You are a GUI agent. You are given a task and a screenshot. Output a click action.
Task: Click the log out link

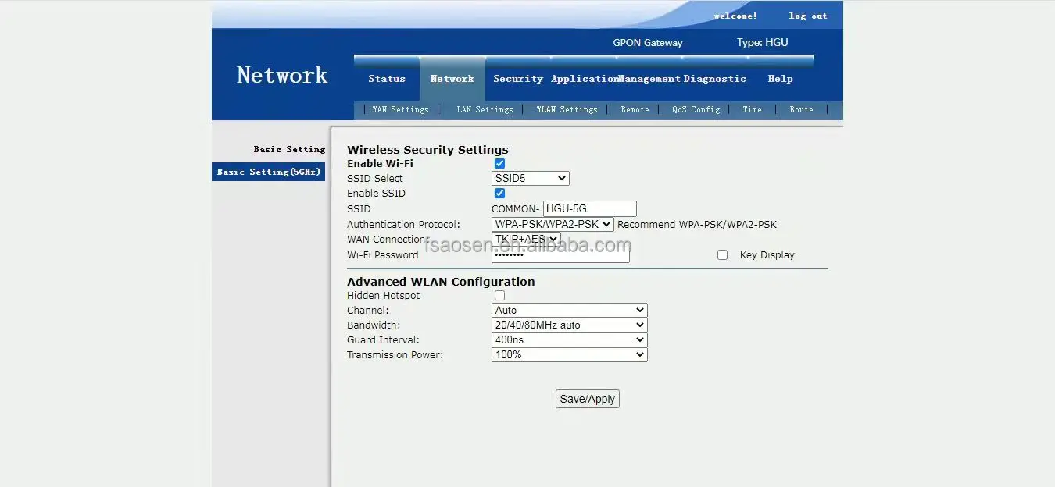click(807, 16)
